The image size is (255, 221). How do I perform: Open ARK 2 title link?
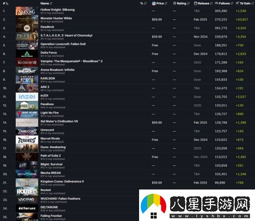[45, 87]
